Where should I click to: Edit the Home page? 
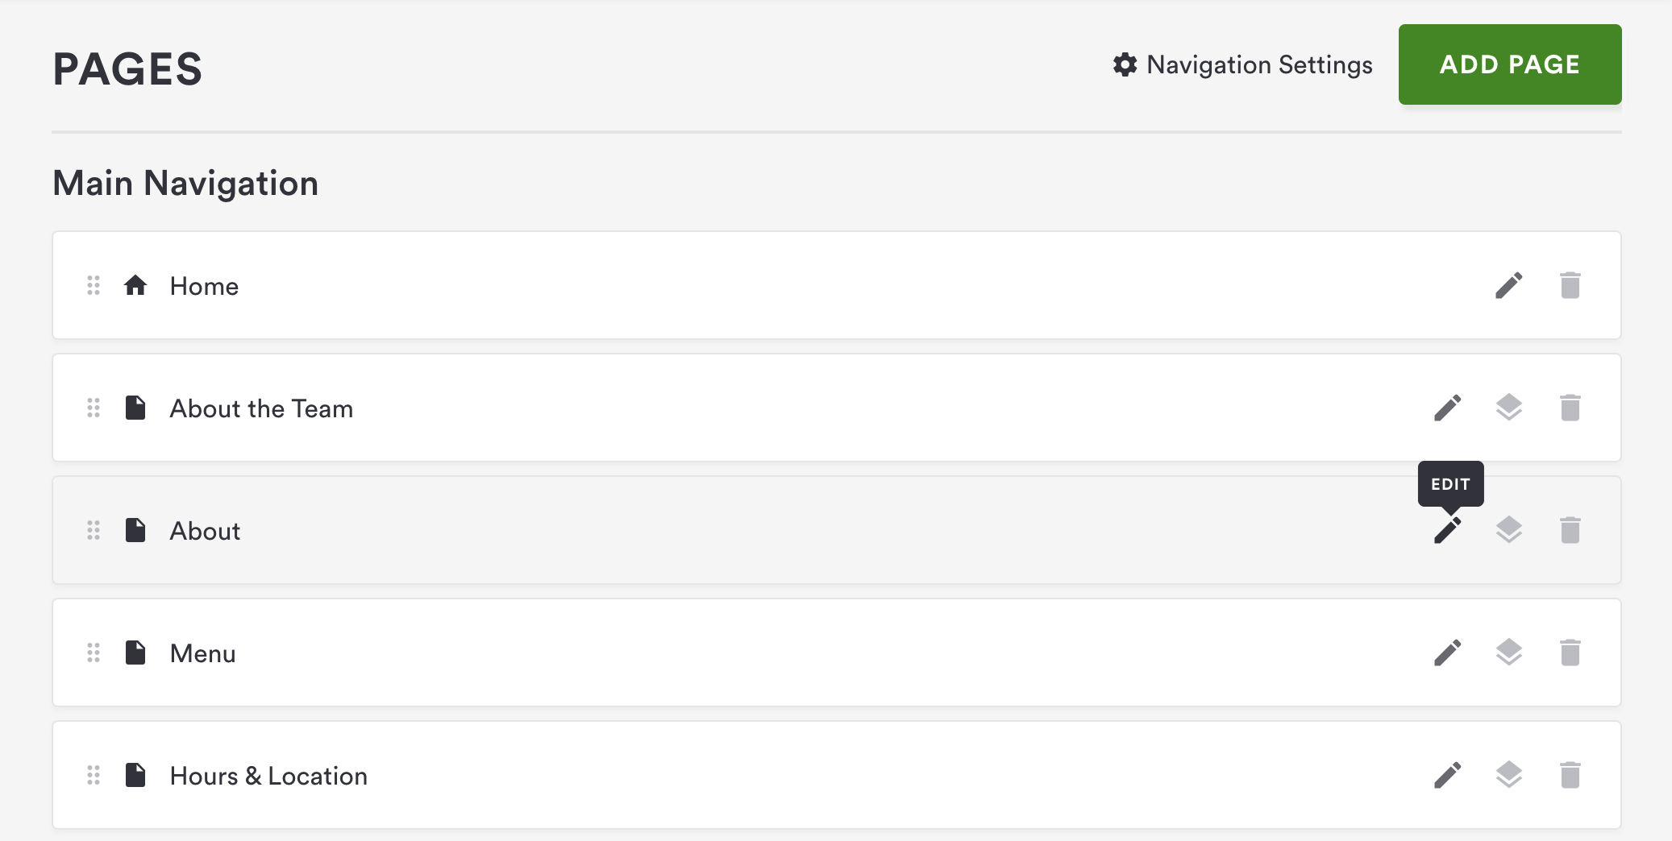(1508, 286)
